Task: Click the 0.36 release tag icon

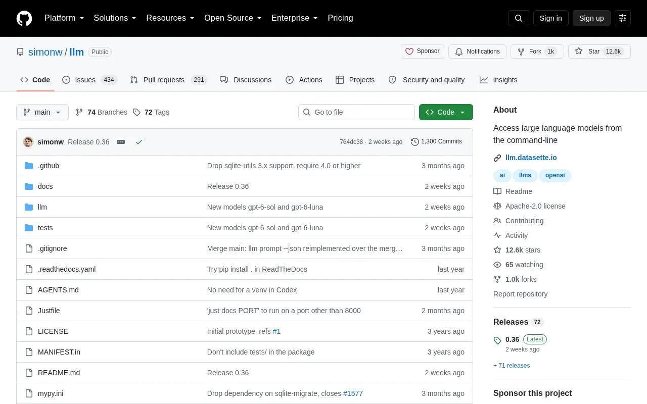Action: [497, 340]
